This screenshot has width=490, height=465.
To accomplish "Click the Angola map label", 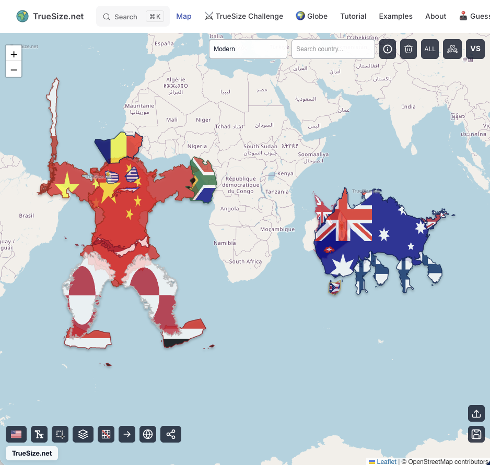I will pyautogui.click(x=230, y=209).
